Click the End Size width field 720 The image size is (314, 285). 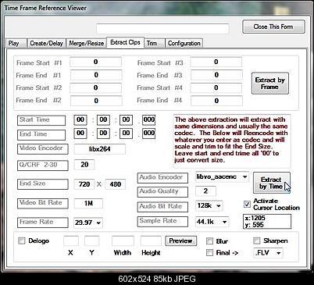tap(84, 184)
